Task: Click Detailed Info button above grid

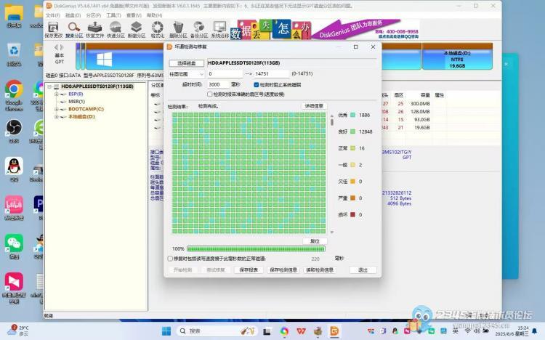Action: coord(314,106)
